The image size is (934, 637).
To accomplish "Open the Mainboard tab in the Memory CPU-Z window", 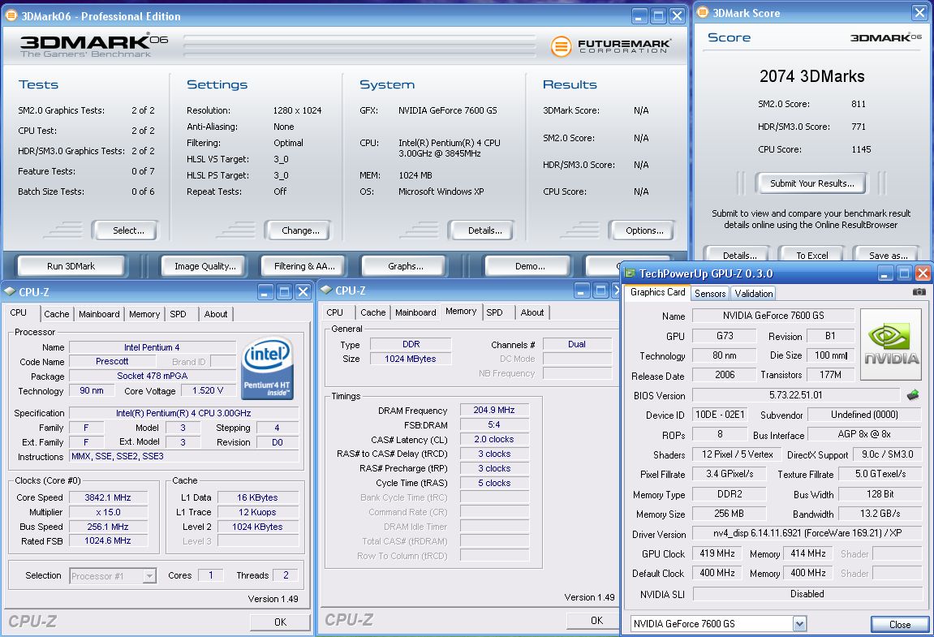I will coord(415,312).
